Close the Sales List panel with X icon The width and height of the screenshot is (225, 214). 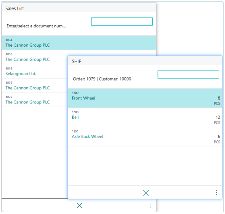pos(80,205)
